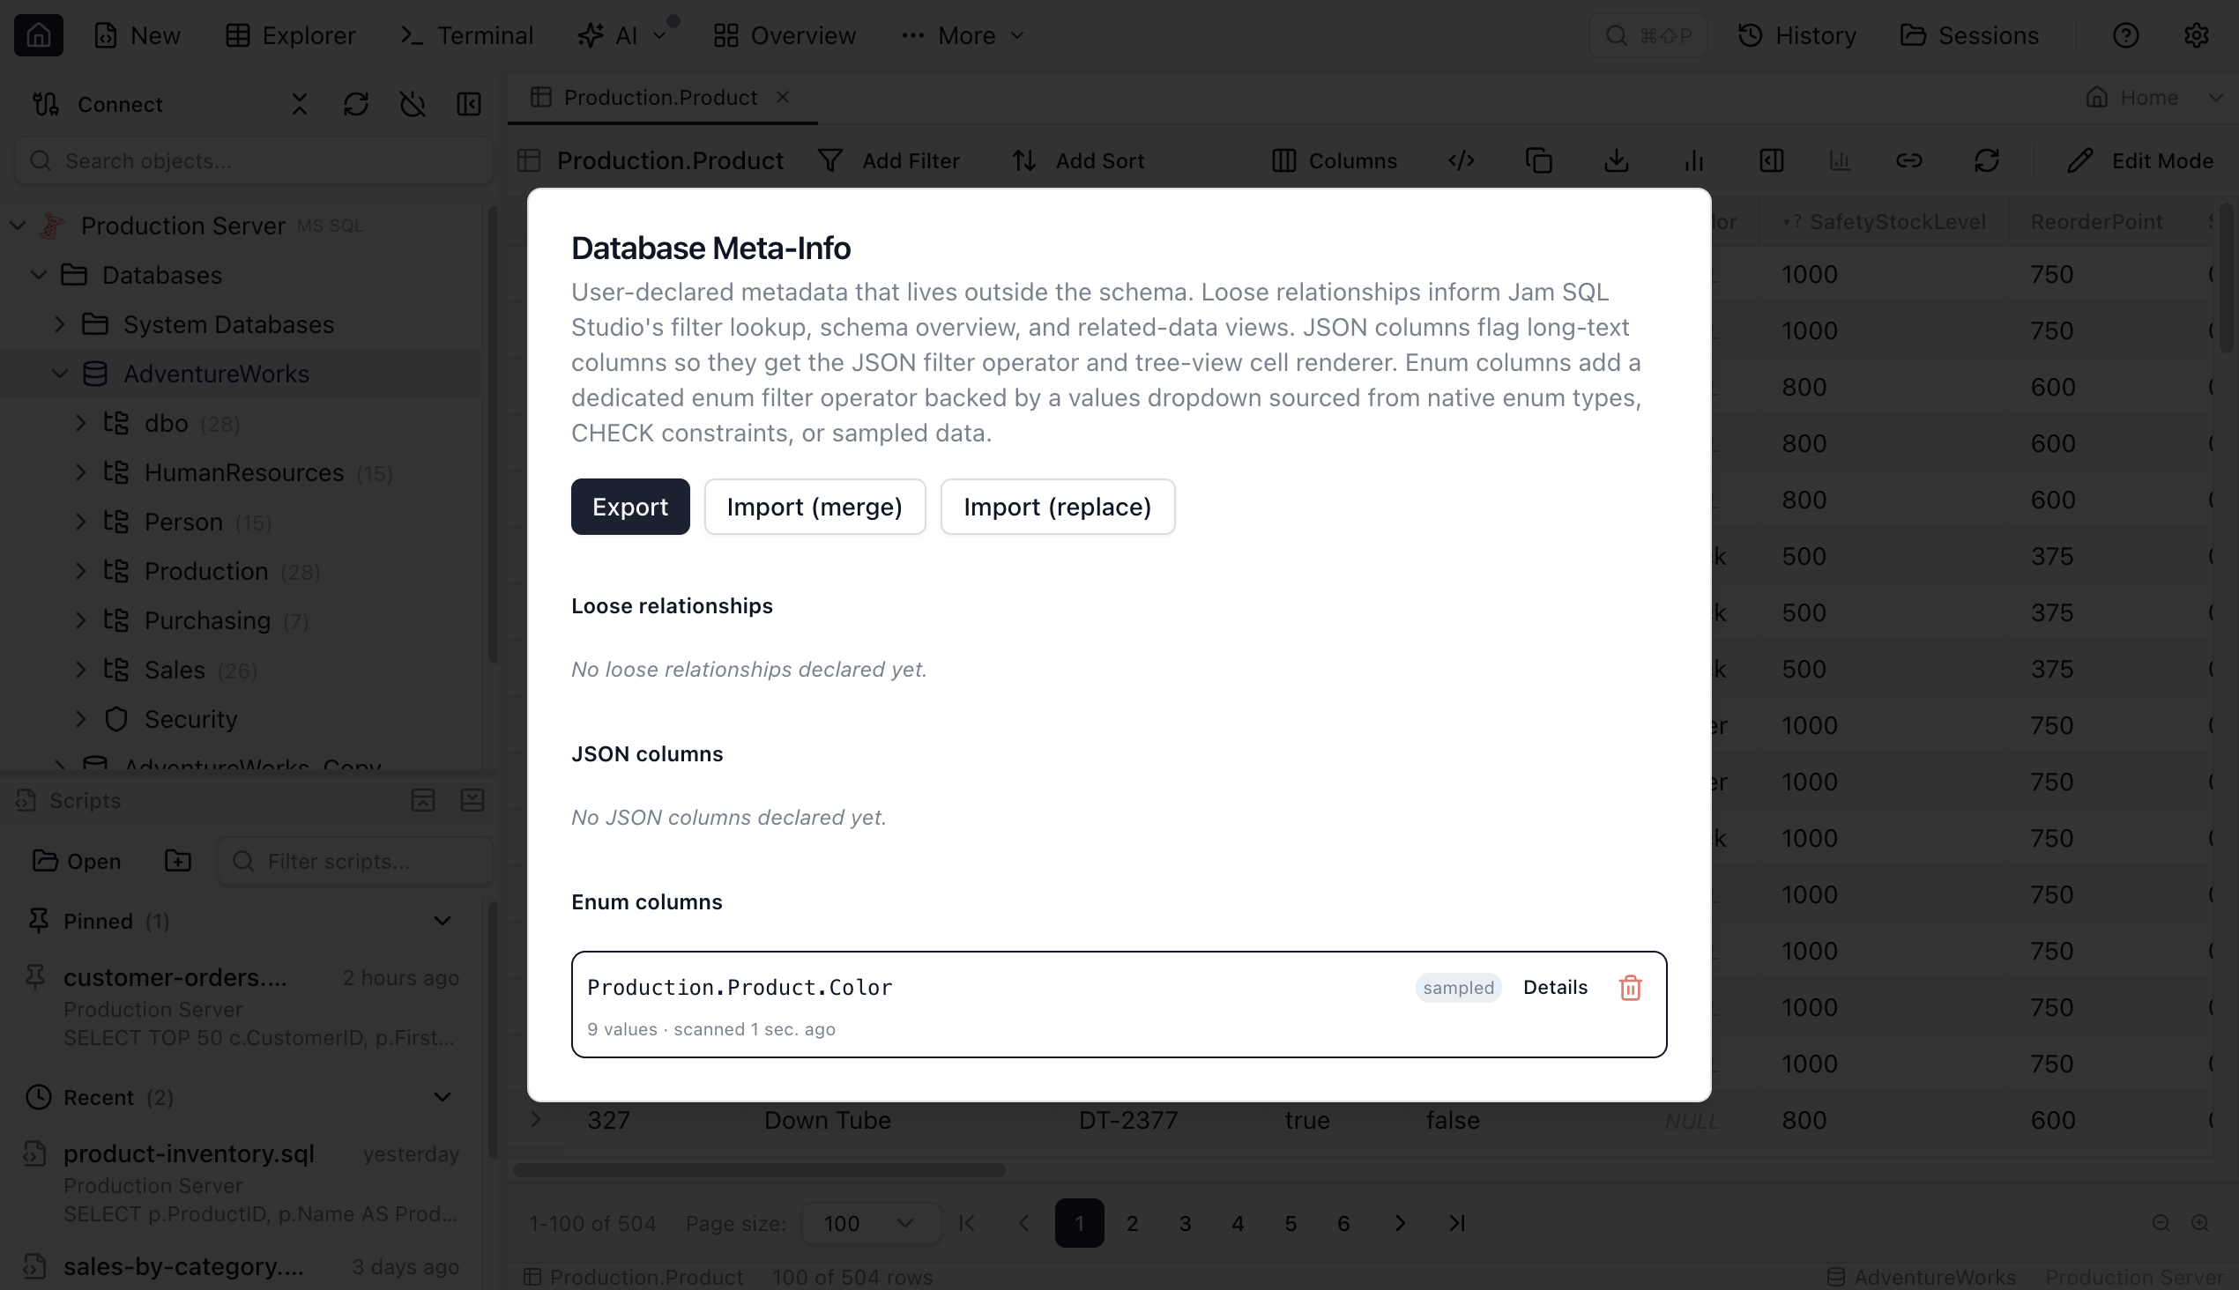Collapse the Production Server node
This screenshot has width=2239, height=1290.
tap(18, 225)
